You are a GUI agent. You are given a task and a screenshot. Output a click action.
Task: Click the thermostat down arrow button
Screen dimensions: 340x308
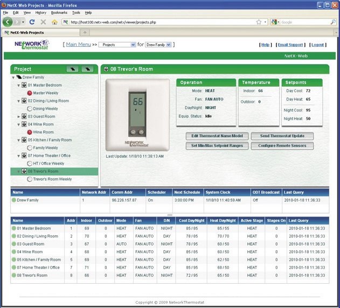pos(133,132)
